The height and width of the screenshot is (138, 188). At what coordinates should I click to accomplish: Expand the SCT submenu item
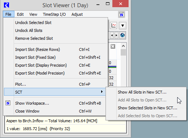[55, 92]
